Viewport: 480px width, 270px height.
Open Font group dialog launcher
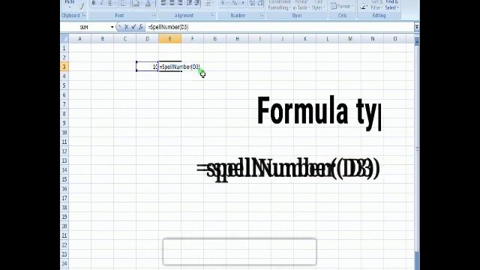[x=154, y=15]
